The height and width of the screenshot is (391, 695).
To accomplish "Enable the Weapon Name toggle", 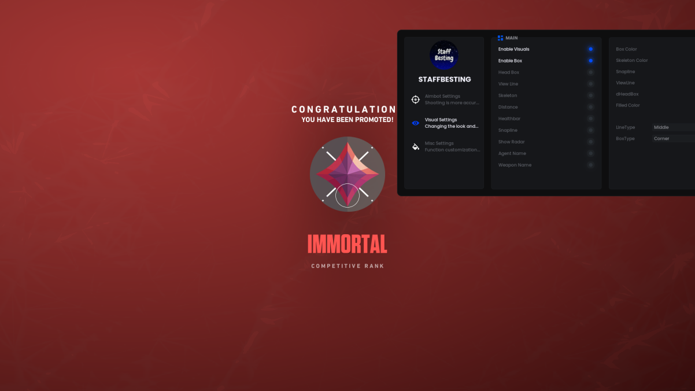I will click(x=590, y=165).
